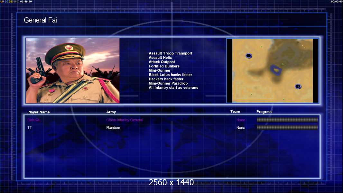
Task: Select player name TT
Action: click(x=30, y=128)
